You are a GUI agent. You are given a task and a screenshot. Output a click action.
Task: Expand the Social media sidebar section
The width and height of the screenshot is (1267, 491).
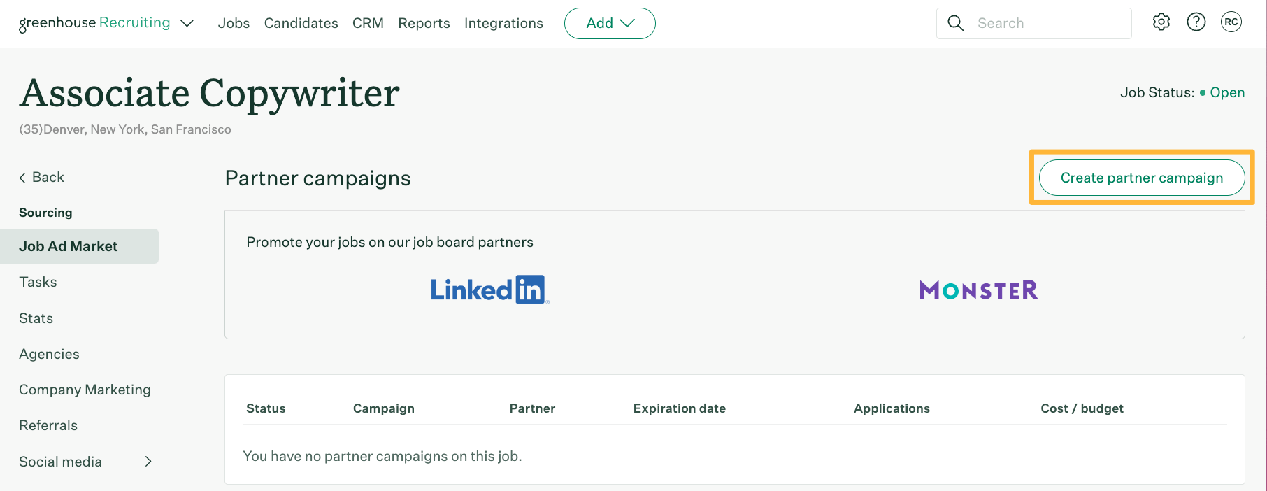click(148, 461)
